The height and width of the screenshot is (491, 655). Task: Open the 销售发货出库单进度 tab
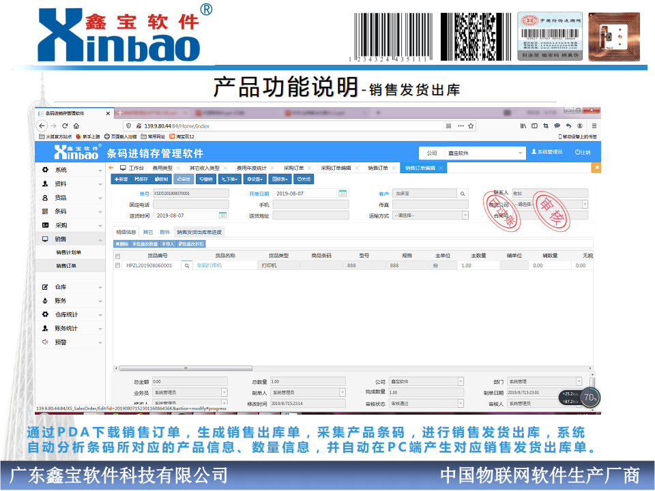pos(199,232)
